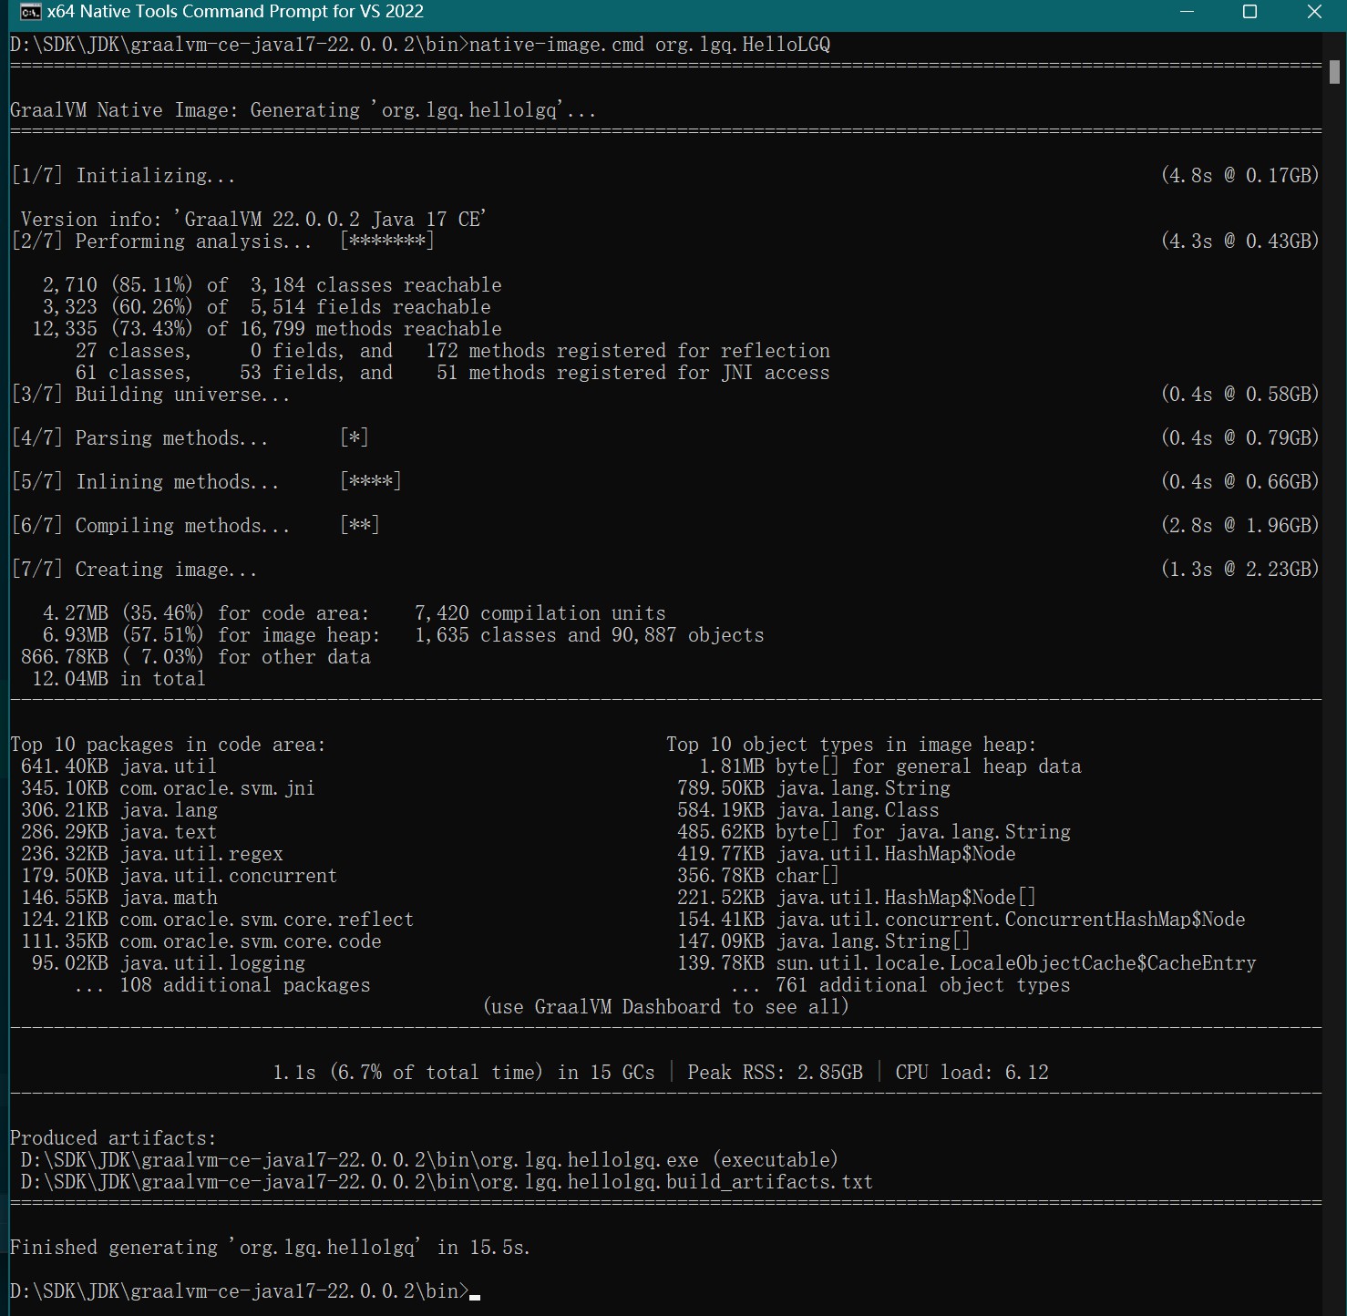Screen dimensions: 1347x1316
Task: Click the 'com.oracle.svm.core.reflect' row
Action: tap(217, 920)
